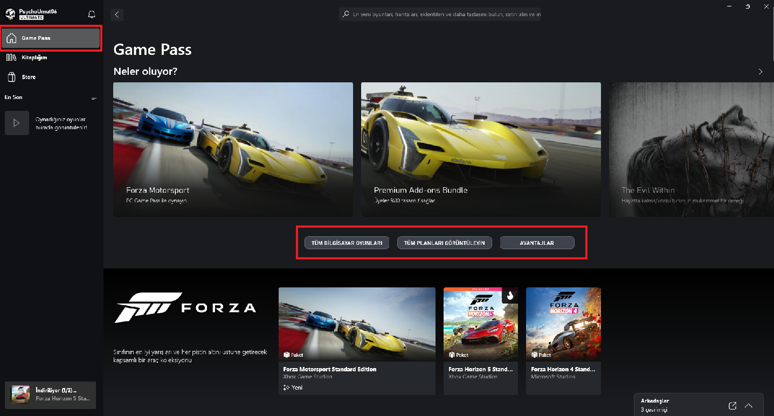Click 'Microsoft Studios' under Forza Horizon 4
The image size is (774, 416).
[x=554, y=377]
